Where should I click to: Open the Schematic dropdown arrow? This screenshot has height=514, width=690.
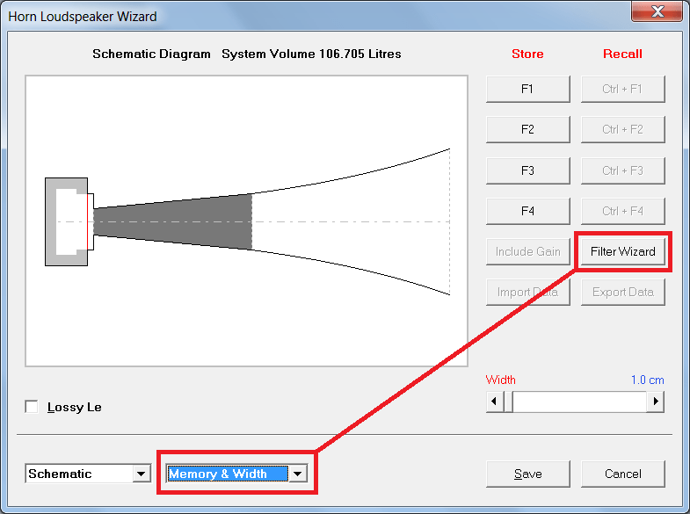tap(141, 474)
